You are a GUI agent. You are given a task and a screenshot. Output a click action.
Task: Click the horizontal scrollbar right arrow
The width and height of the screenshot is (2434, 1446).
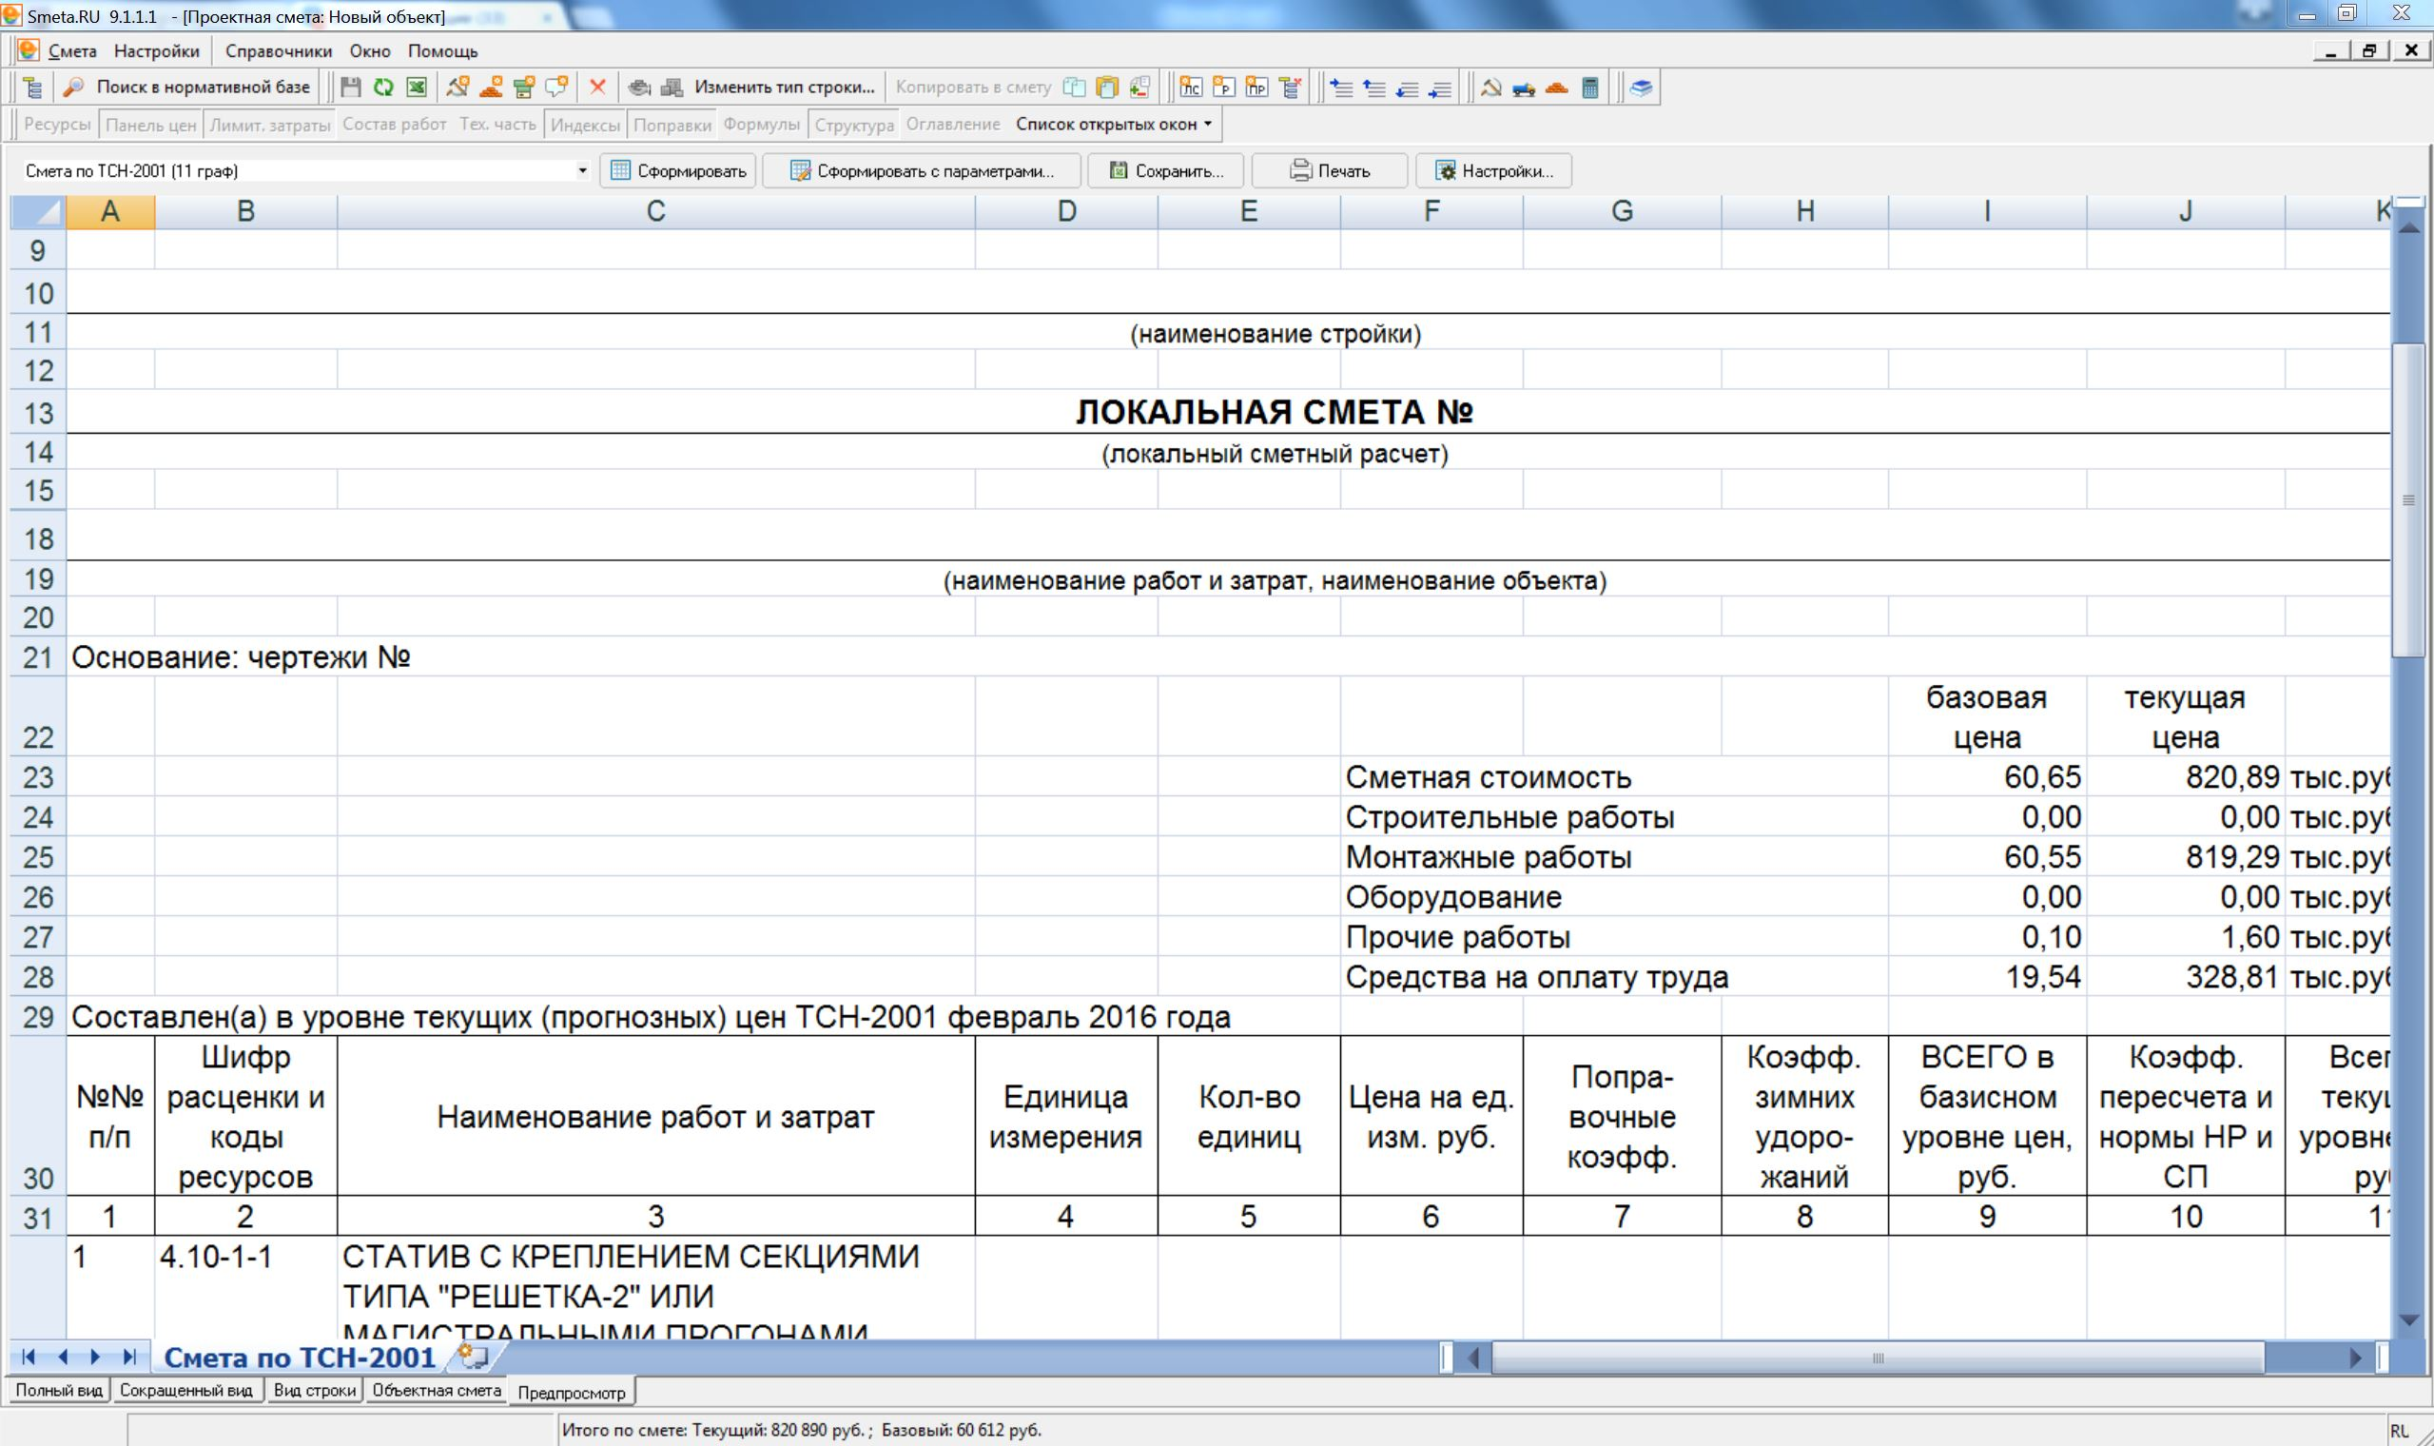click(2356, 1358)
